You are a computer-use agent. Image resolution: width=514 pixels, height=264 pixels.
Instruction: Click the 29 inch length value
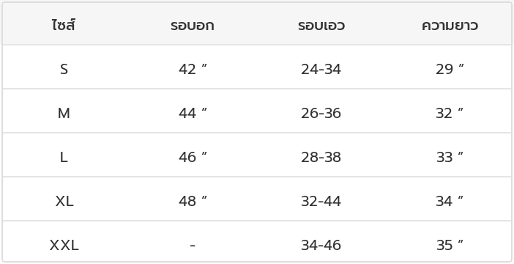click(x=450, y=69)
